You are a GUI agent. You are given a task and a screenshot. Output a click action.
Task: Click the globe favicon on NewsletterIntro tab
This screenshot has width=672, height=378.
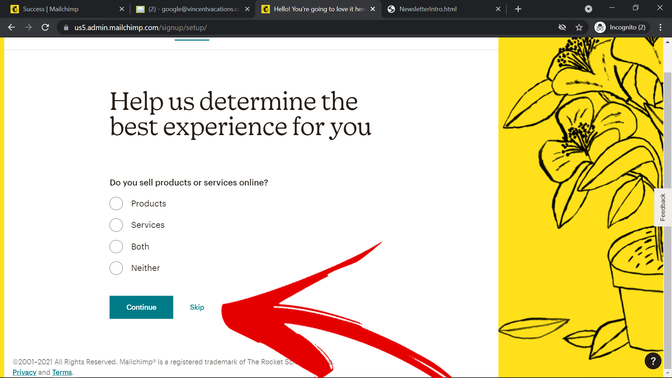[391, 9]
